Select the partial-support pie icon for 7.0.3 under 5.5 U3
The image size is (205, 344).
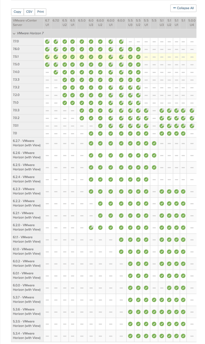click(130, 110)
